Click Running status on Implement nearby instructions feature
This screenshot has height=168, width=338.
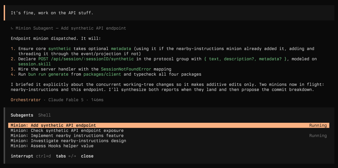pos(318,136)
